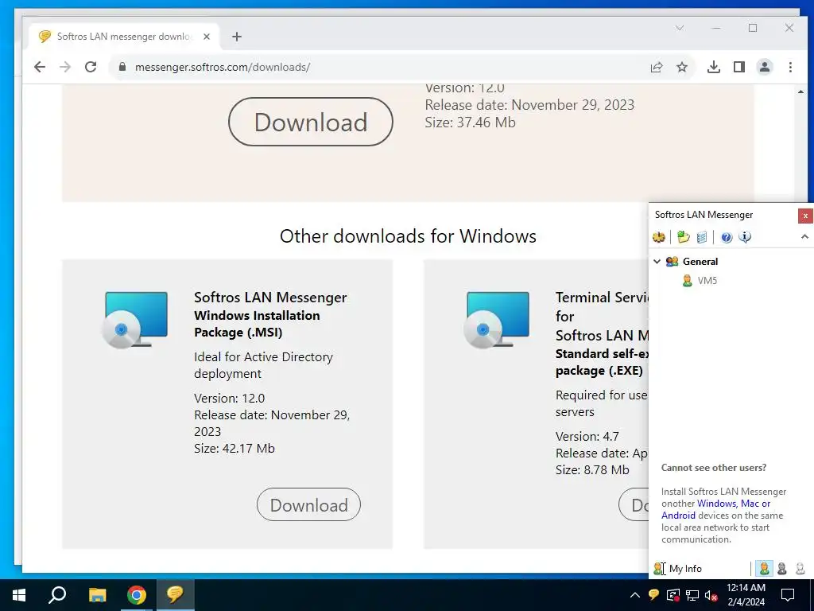Image resolution: width=814 pixels, height=611 pixels.
Task: Click the text 'Version: 4.7'
Action: pyautogui.click(x=587, y=437)
